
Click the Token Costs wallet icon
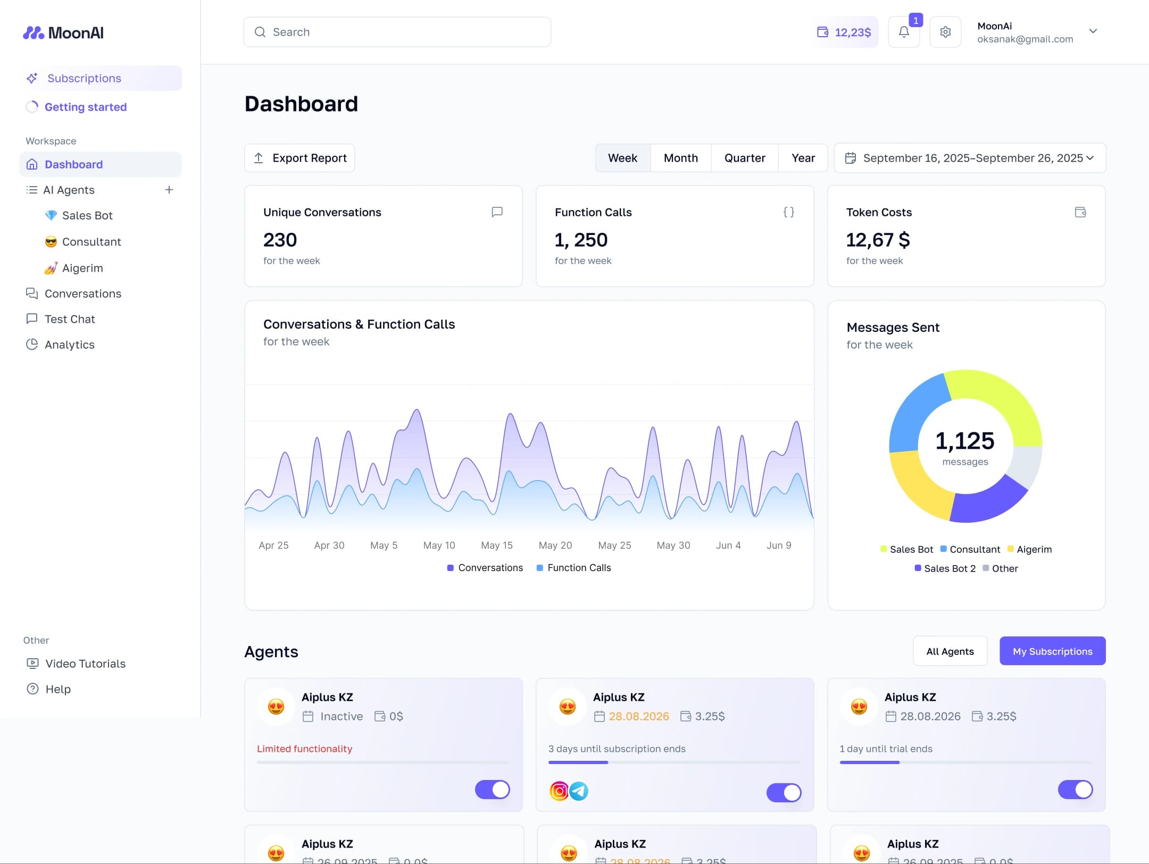point(1080,212)
